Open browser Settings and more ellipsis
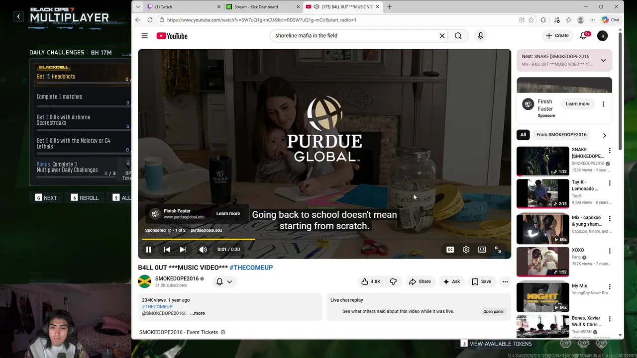The image size is (637, 358). point(592,20)
